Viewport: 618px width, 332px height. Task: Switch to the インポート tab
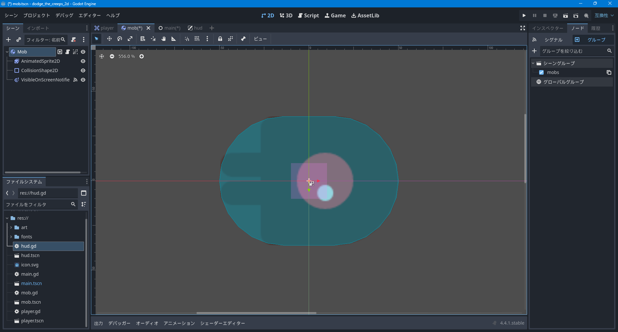[x=38, y=28]
